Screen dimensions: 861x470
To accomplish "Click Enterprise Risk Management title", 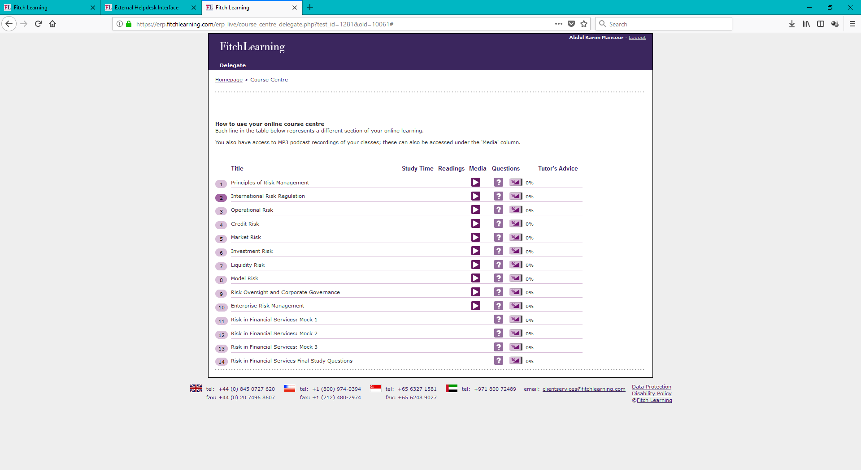I will pos(267,306).
